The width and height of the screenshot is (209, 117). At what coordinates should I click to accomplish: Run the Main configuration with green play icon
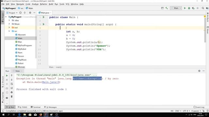(185, 8)
